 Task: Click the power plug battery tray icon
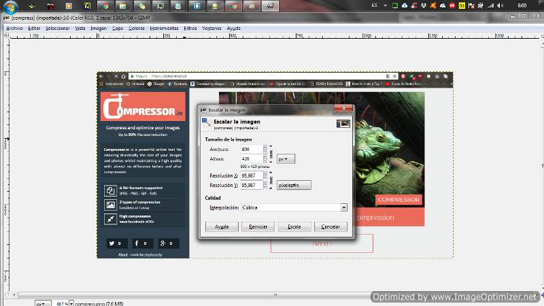click(x=481, y=5)
